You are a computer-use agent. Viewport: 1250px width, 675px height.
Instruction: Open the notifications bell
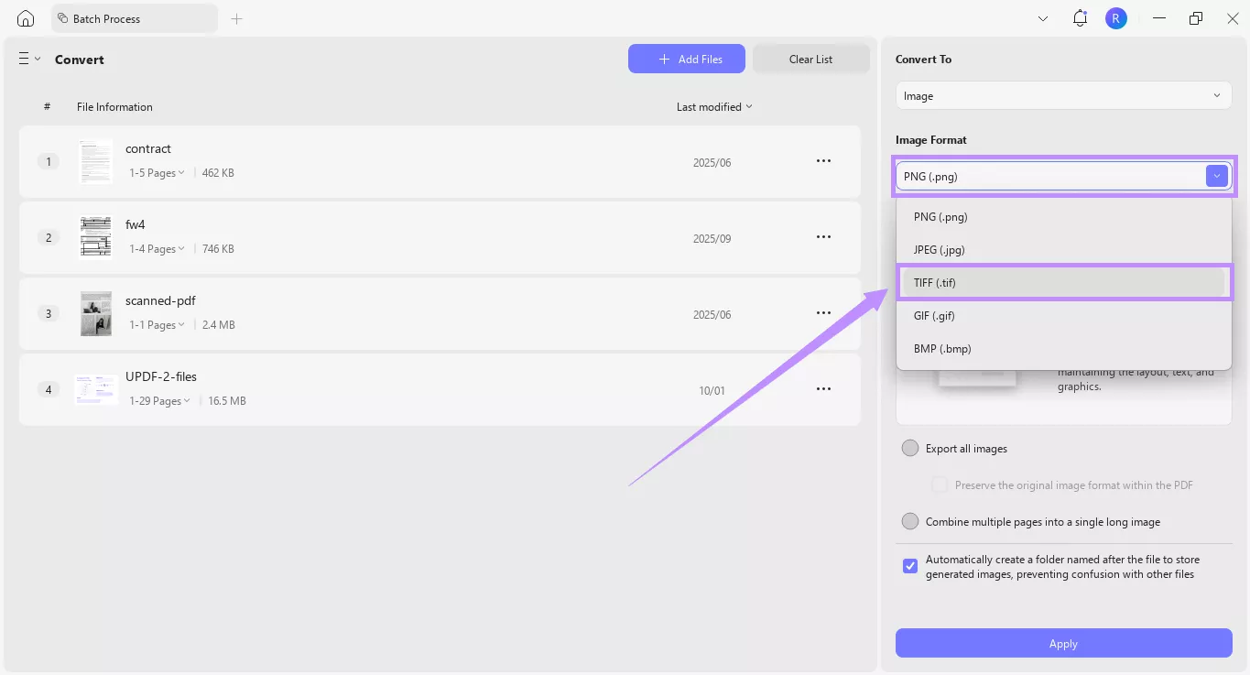[x=1080, y=18]
